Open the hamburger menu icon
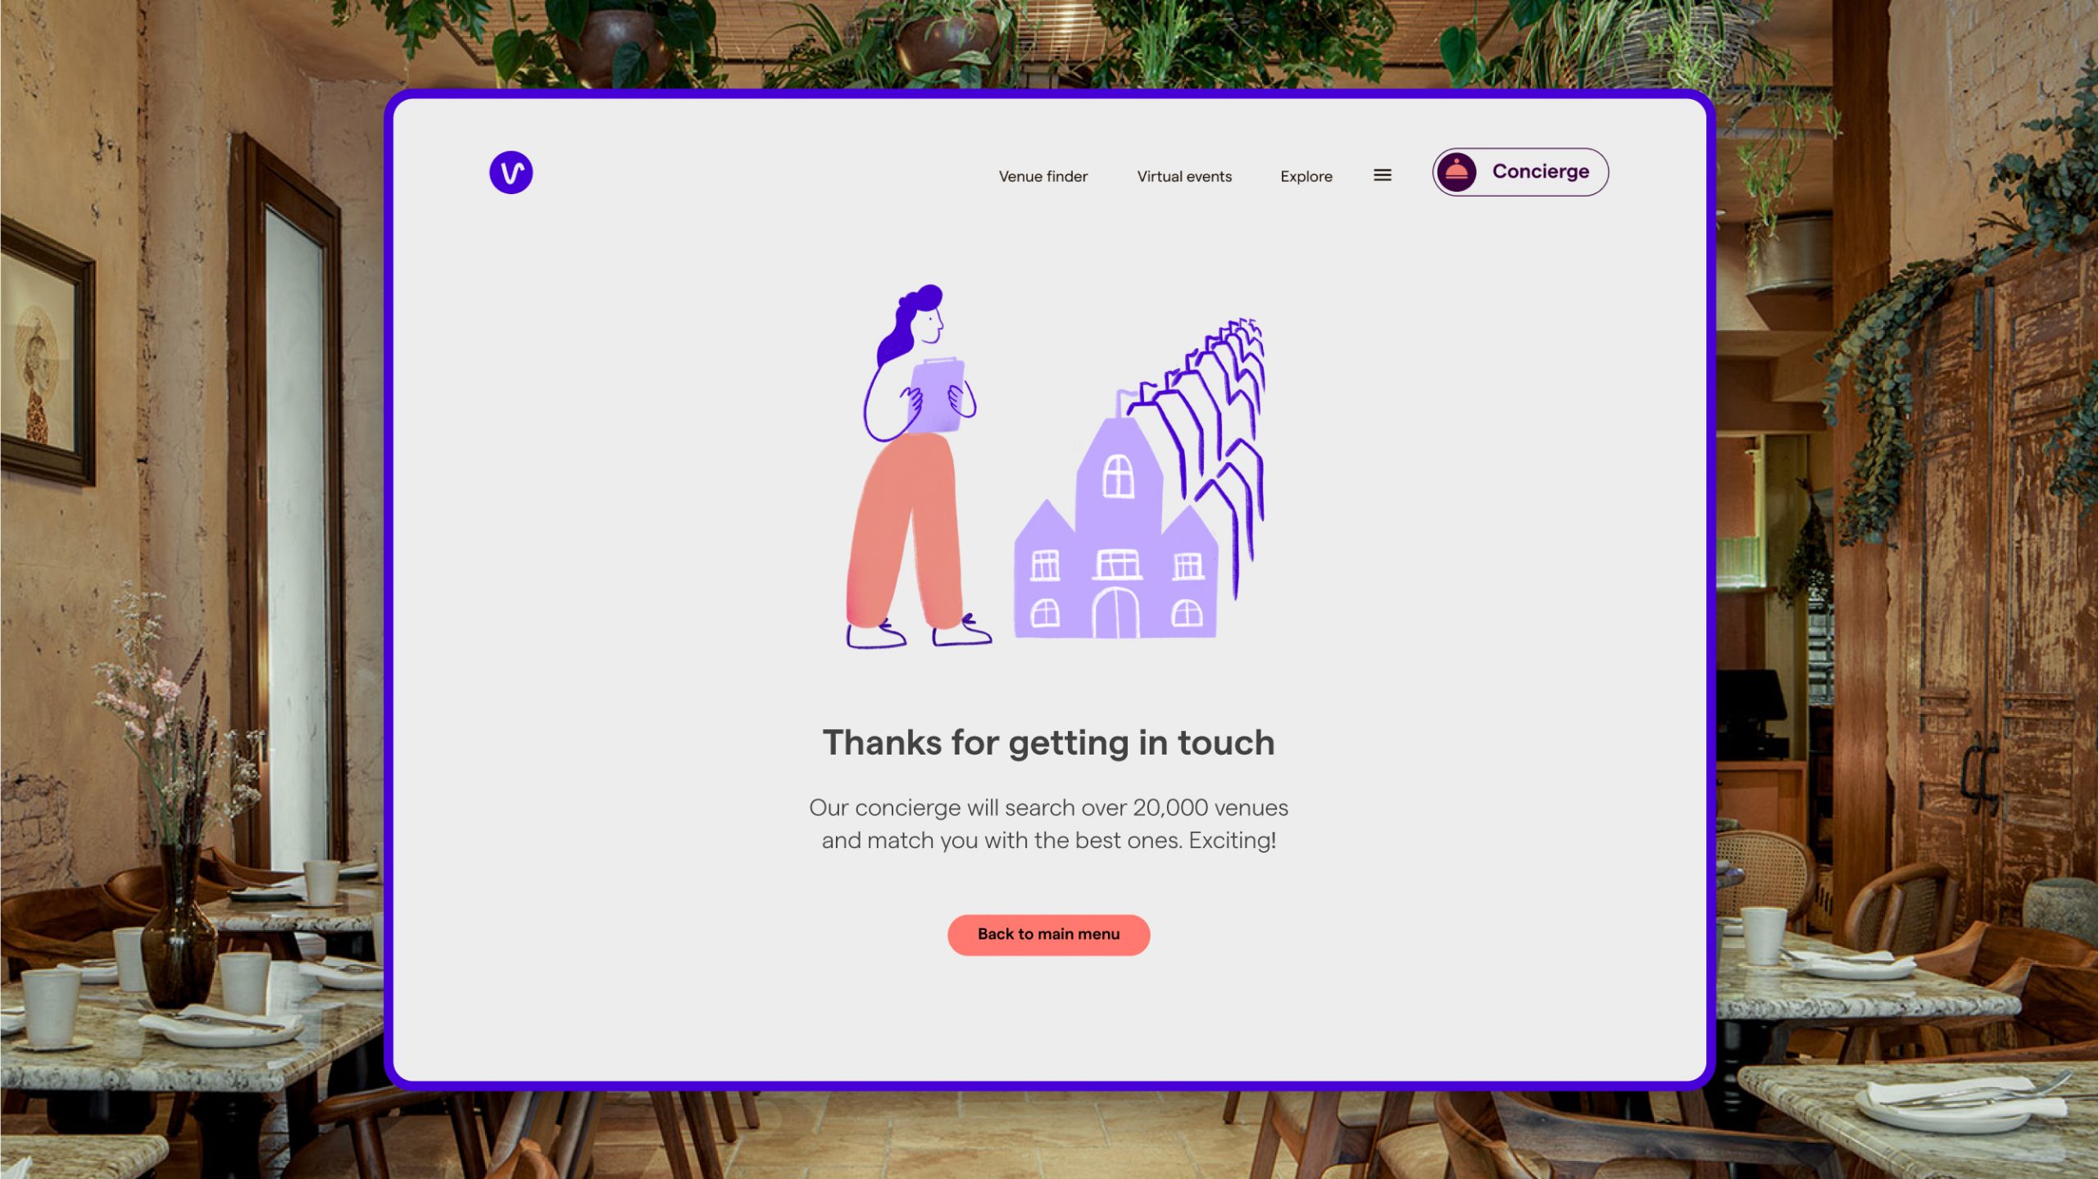Image resolution: width=2098 pixels, height=1179 pixels. pos(1382,175)
